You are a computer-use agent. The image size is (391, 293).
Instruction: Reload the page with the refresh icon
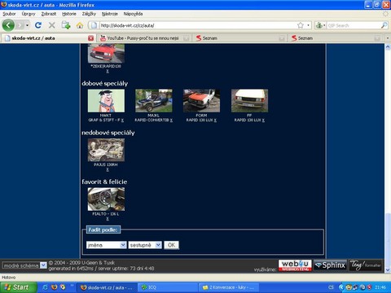click(38, 25)
